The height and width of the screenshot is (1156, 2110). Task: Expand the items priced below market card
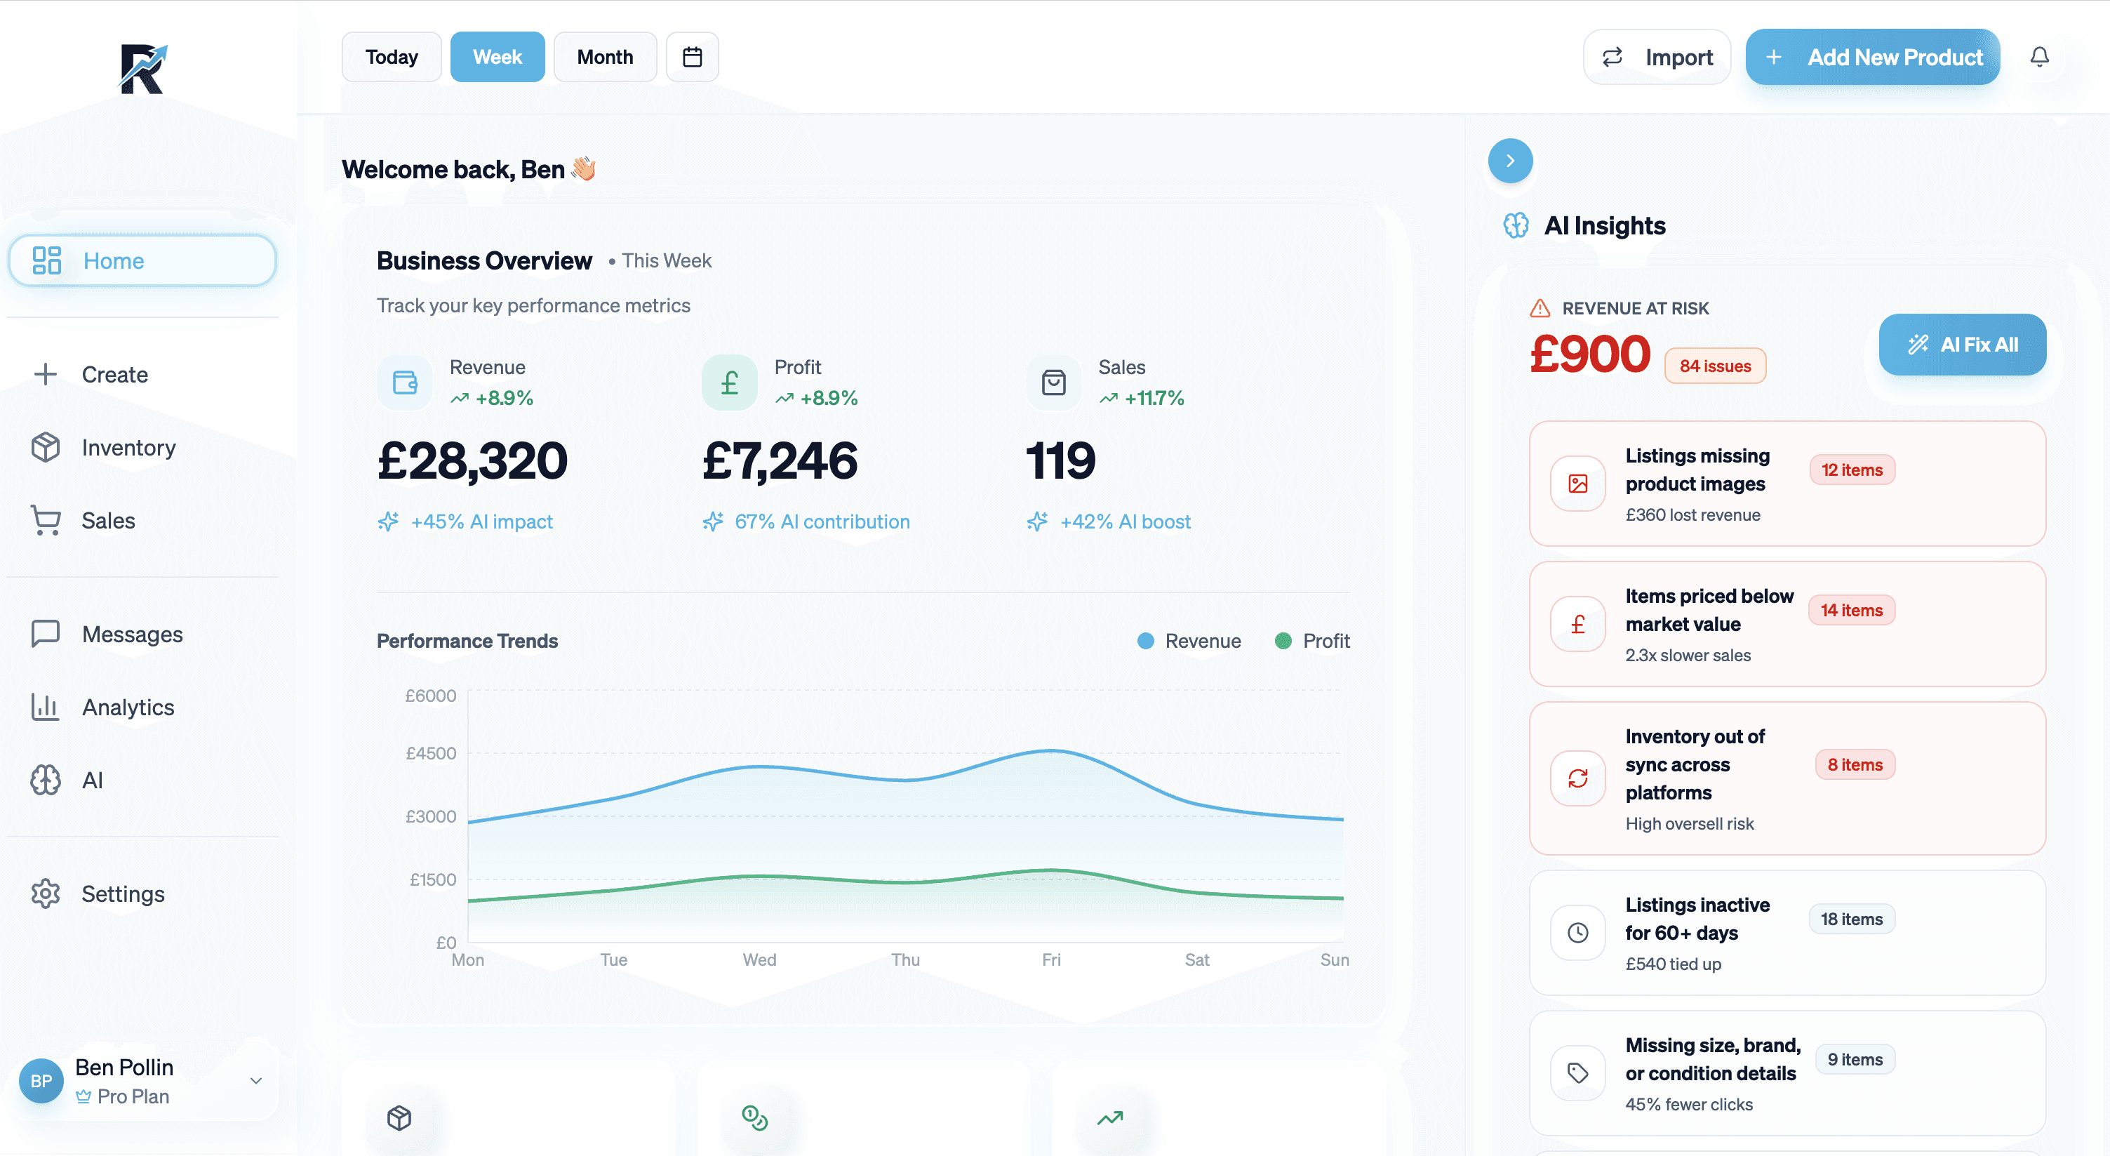1787,623
